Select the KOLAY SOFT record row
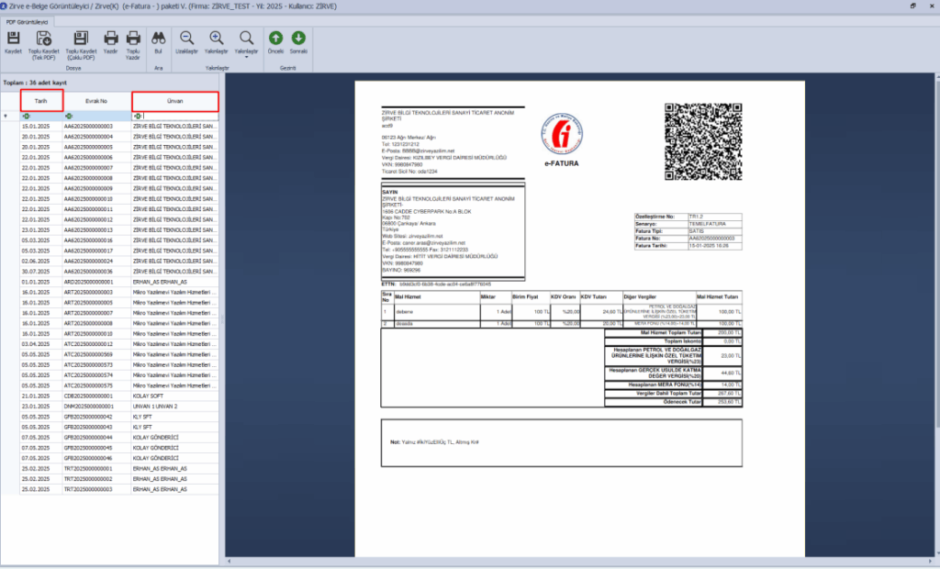The height and width of the screenshot is (569, 940). [x=110, y=396]
